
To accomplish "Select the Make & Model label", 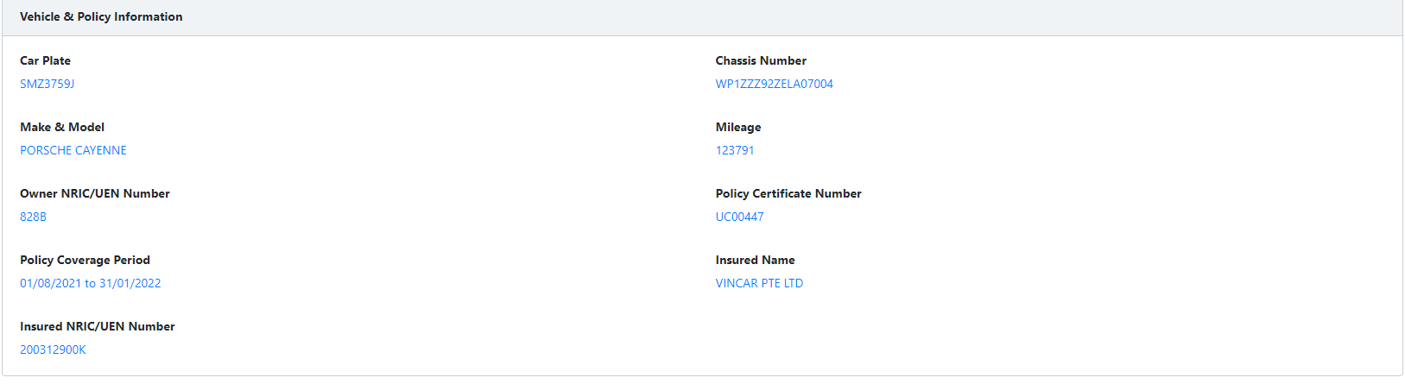I will [x=62, y=127].
